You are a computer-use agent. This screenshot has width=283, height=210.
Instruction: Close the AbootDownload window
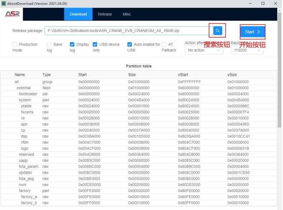[x=275, y=3]
